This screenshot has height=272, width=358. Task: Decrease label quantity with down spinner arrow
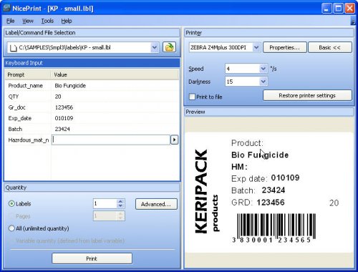point(120,205)
